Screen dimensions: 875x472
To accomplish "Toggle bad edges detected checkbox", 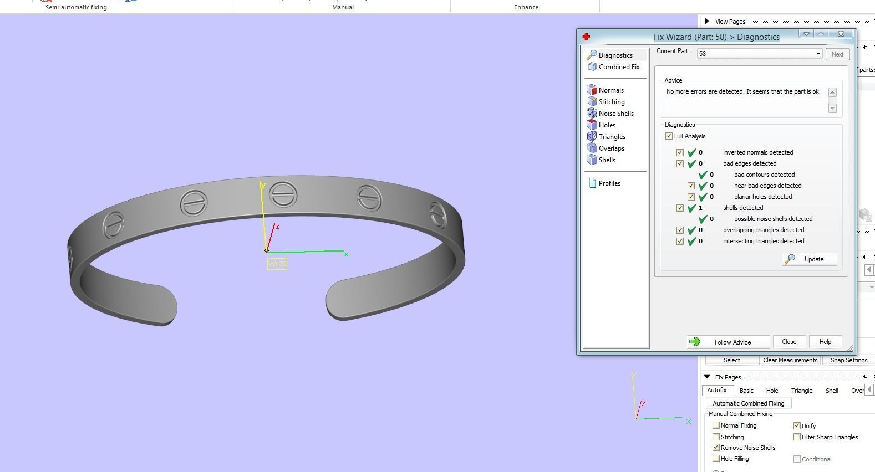I will [680, 163].
